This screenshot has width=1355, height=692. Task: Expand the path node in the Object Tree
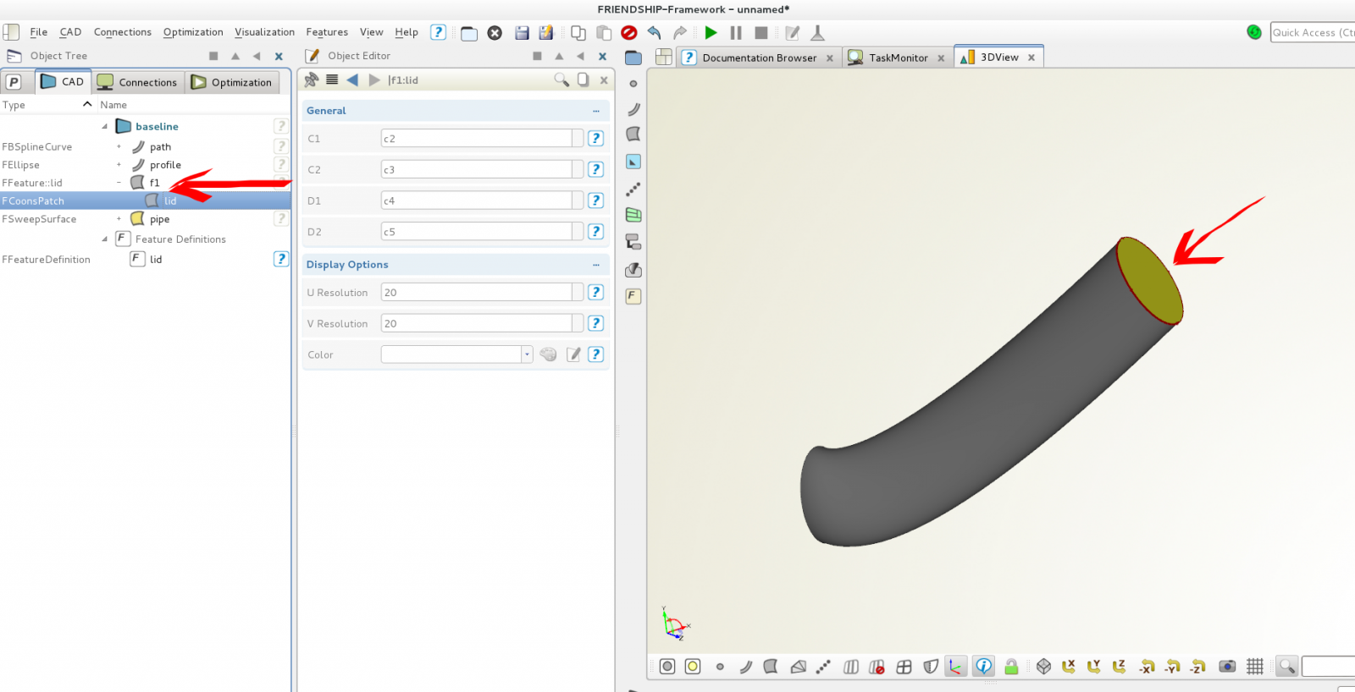tap(119, 146)
